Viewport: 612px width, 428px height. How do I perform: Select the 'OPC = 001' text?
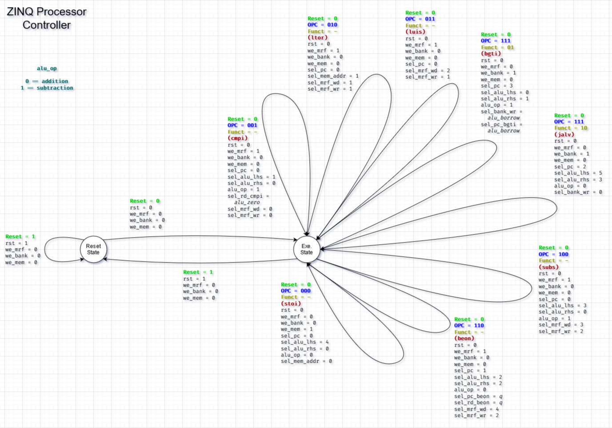tap(242, 125)
